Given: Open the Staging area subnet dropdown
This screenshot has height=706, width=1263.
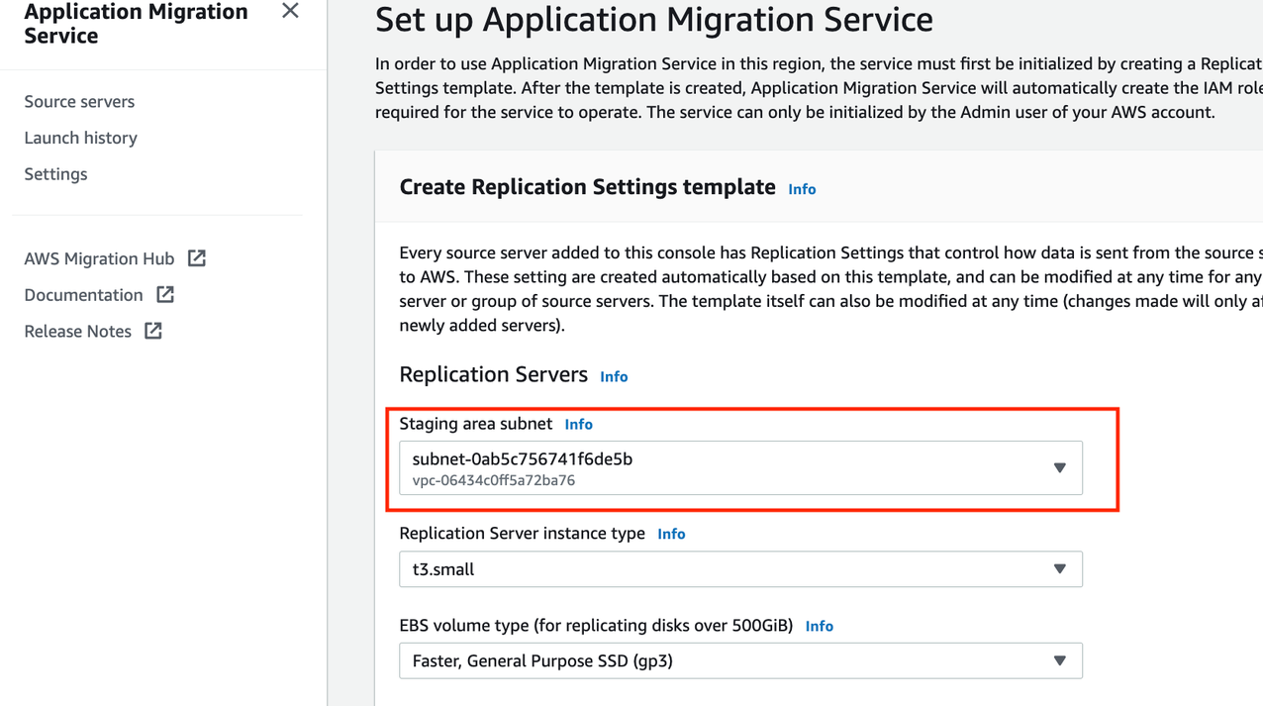Looking at the screenshot, I should 740,468.
